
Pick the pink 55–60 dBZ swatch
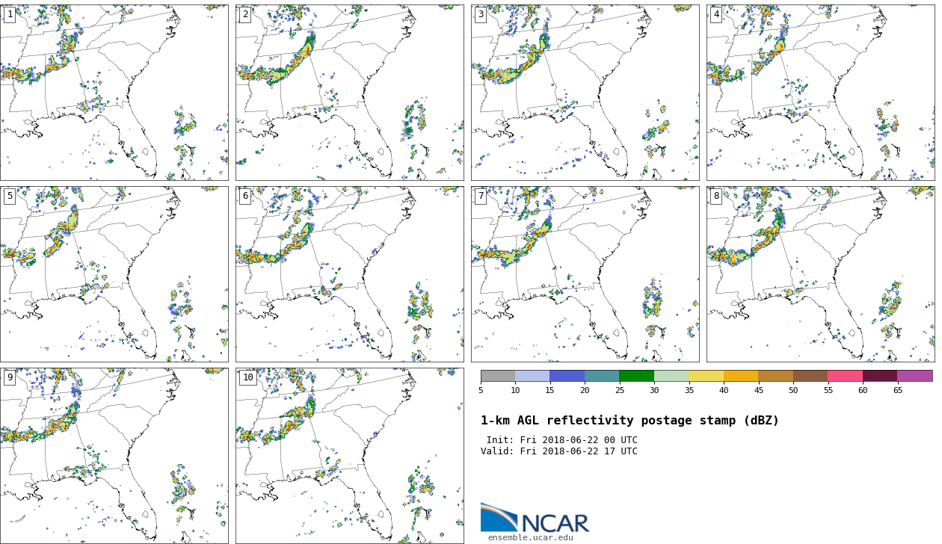[845, 376]
